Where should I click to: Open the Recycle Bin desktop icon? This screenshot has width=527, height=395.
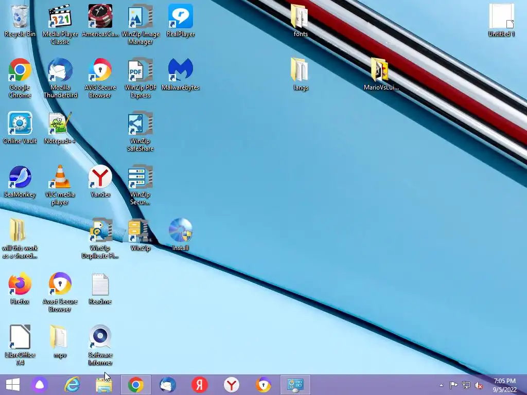click(x=20, y=21)
